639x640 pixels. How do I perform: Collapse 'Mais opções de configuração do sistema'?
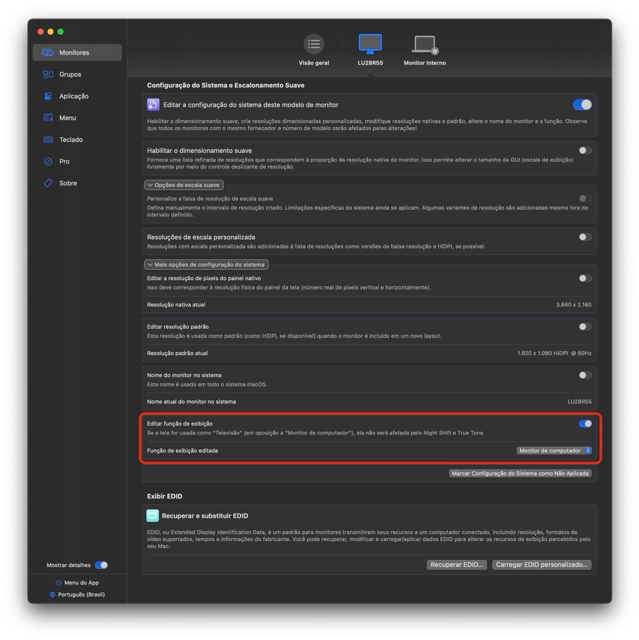point(207,264)
